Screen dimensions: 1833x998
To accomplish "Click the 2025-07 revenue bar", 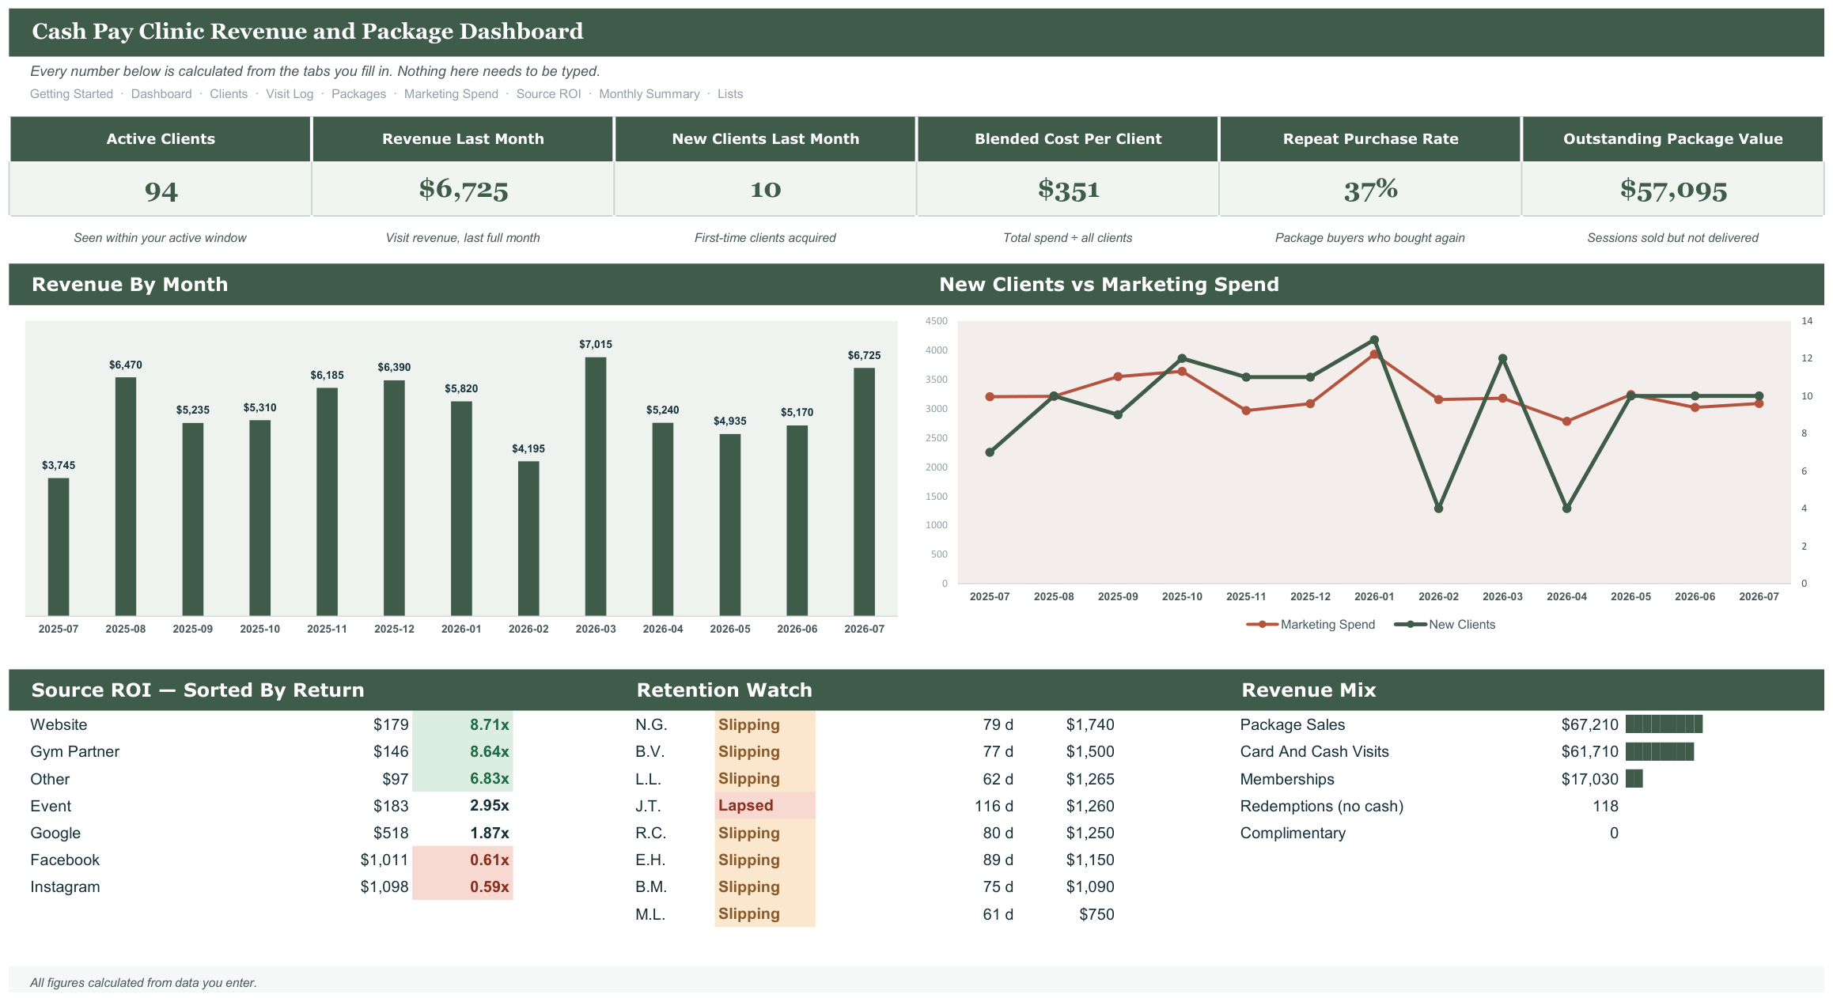I will (59, 546).
